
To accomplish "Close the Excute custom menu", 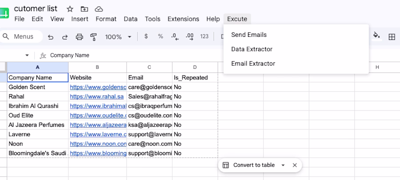I will (x=237, y=19).
